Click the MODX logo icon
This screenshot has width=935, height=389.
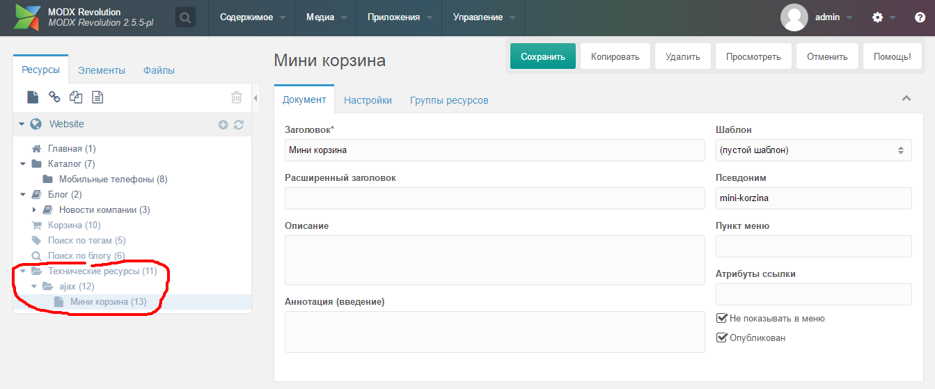pos(27,17)
